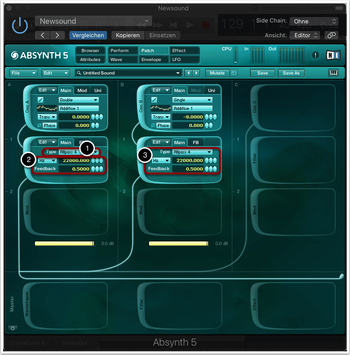350x355 pixels.
Task: Toggle Osc B waveform mode icon
Action: coord(154,100)
